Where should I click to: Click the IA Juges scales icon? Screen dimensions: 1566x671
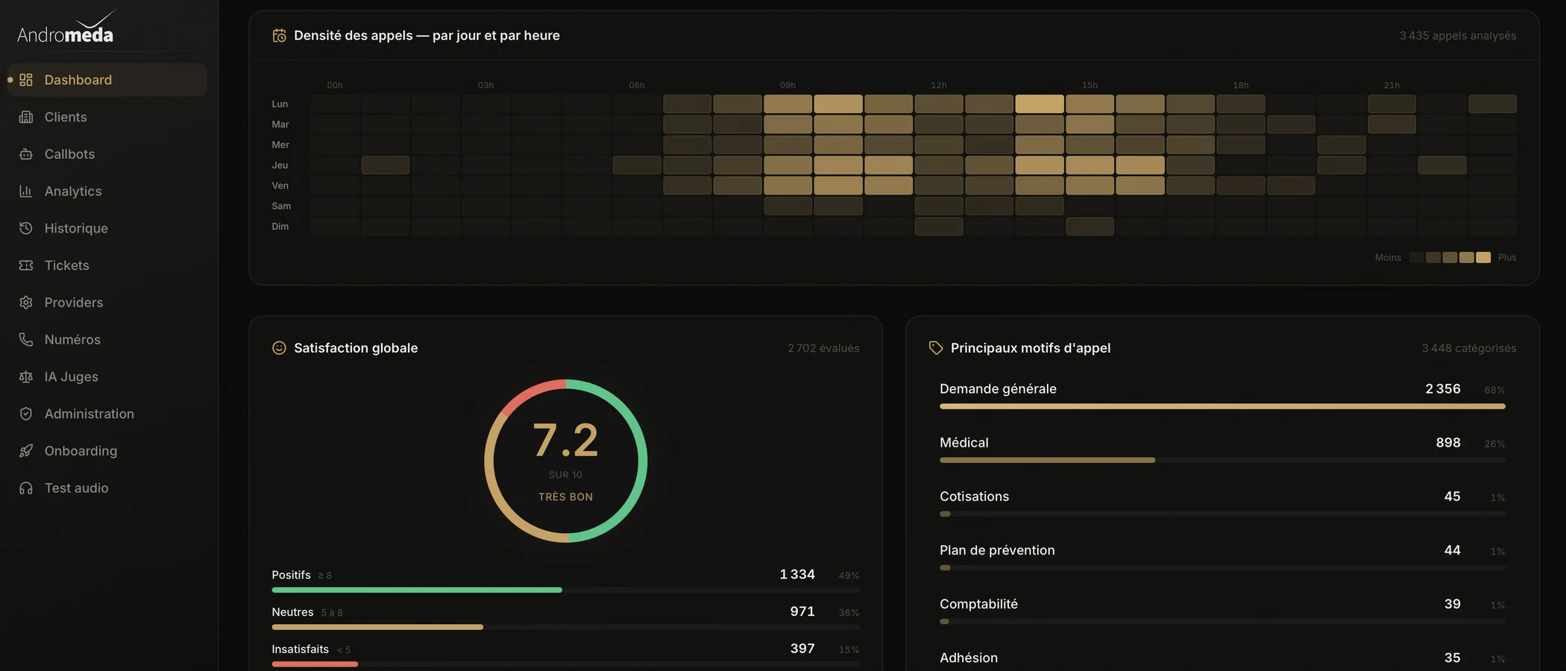pyautogui.click(x=26, y=377)
